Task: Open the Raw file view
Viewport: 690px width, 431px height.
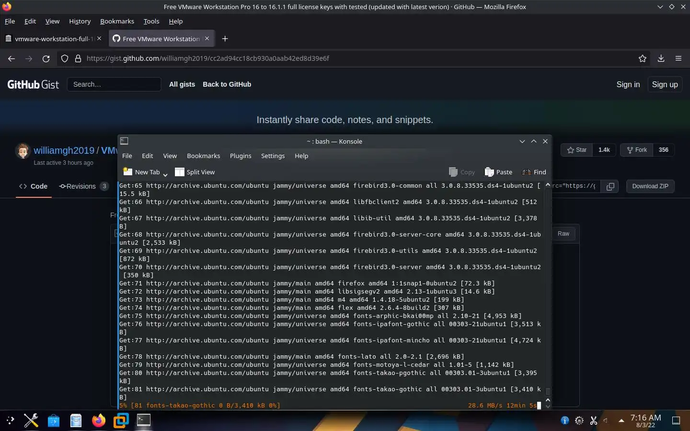Action: click(x=563, y=234)
